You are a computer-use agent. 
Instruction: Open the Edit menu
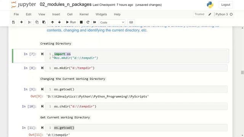click(29, 14)
